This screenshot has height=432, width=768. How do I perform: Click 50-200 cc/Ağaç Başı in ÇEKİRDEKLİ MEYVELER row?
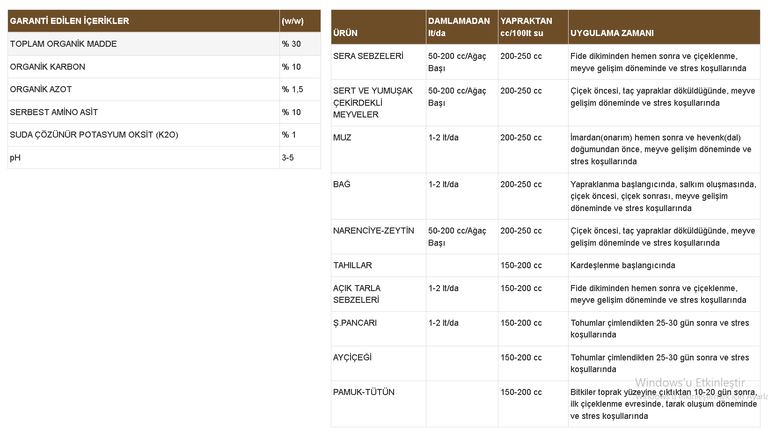coord(457,97)
